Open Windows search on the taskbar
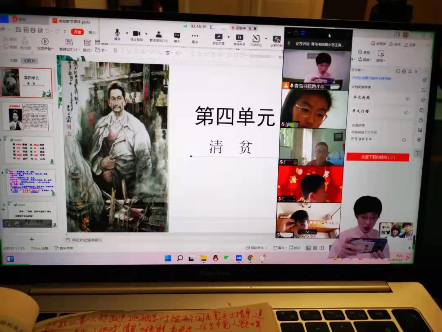 tap(180, 258)
